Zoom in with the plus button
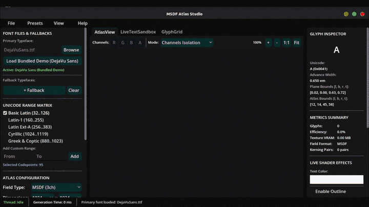The image size is (369, 207). pos(268,42)
